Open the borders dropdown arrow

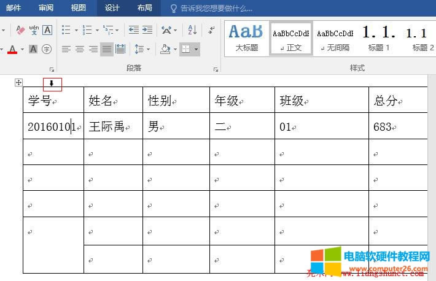[x=196, y=50]
